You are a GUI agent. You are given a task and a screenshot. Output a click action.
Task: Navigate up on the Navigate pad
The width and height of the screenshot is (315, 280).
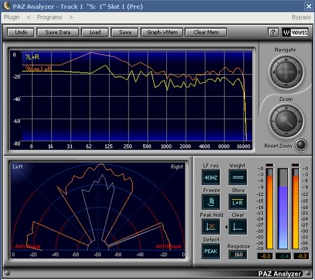coord(286,60)
